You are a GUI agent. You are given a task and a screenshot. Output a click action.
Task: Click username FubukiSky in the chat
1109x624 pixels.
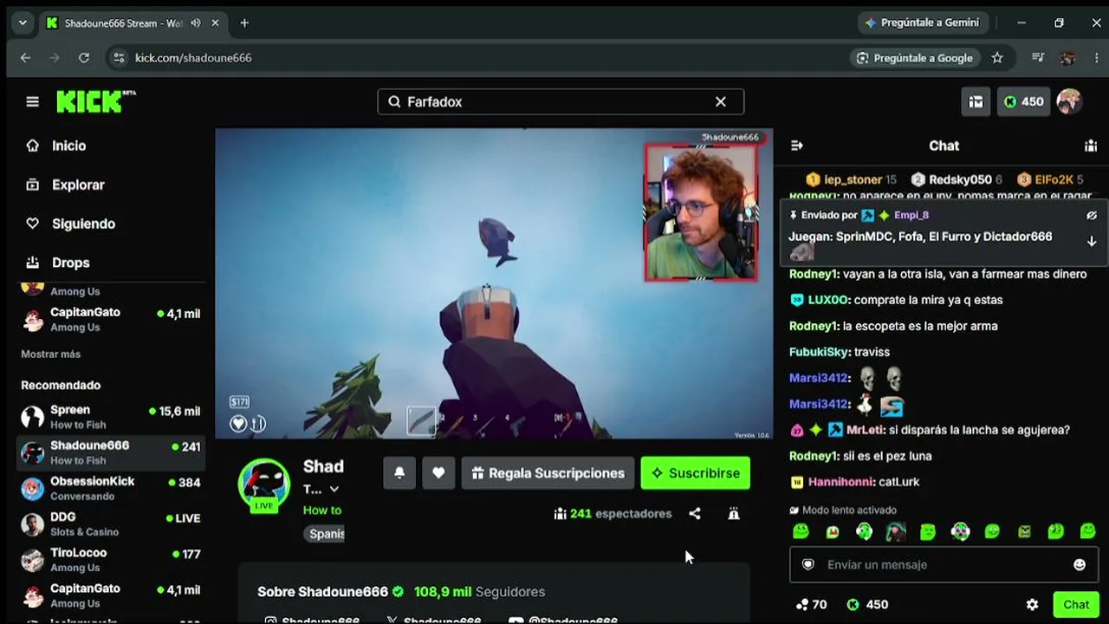[819, 352]
